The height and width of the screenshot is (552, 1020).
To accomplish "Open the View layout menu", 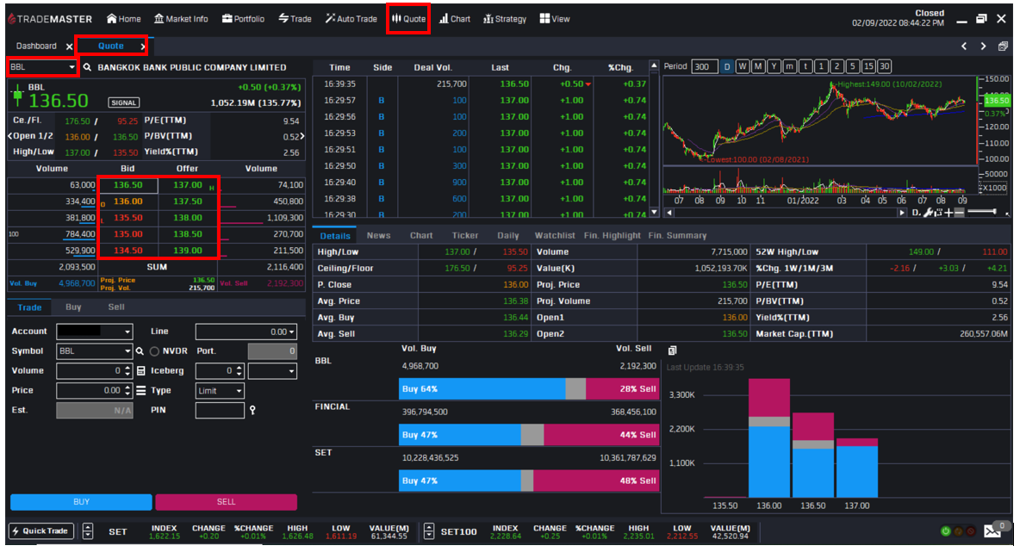I will (554, 19).
